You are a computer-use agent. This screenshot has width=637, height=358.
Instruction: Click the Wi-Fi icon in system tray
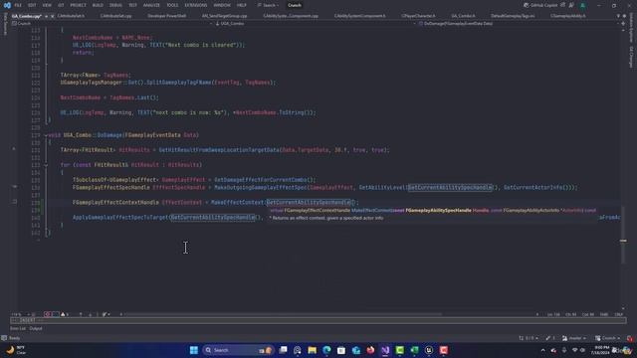click(574, 350)
